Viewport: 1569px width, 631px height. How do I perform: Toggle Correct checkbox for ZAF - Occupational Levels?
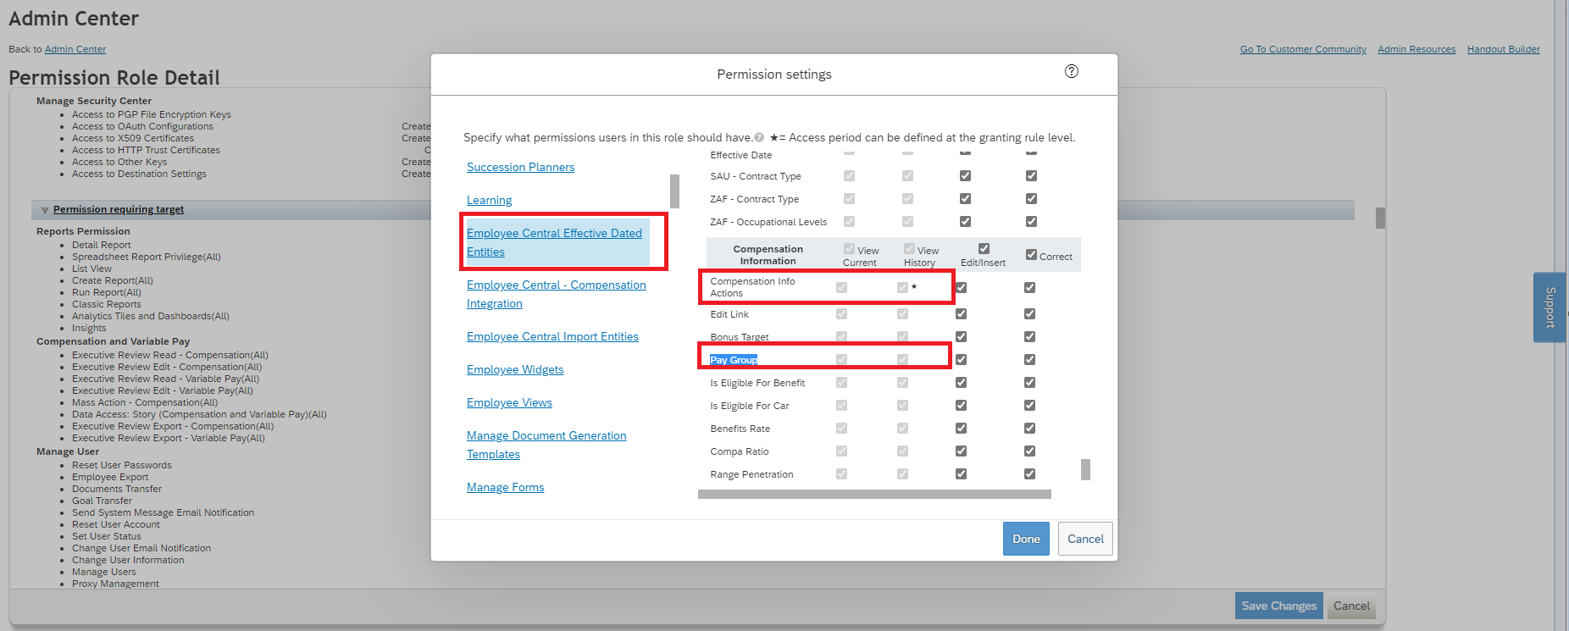pos(1031,221)
